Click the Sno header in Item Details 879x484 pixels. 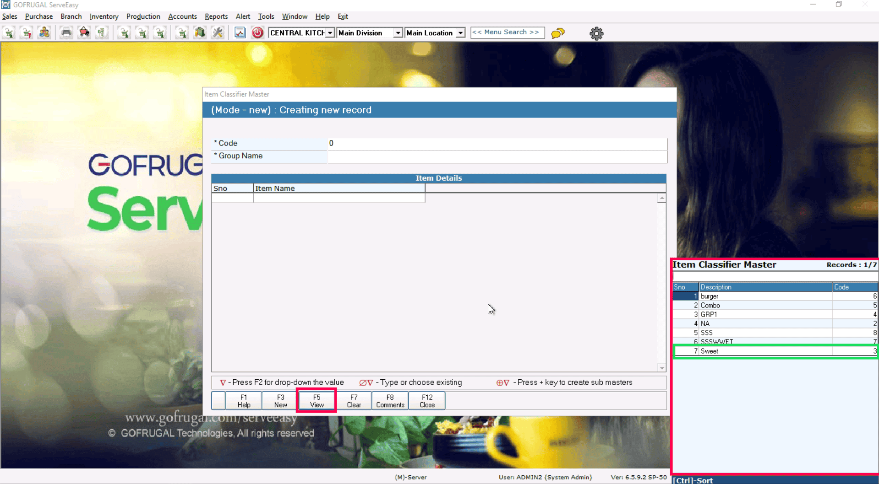pyautogui.click(x=232, y=188)
